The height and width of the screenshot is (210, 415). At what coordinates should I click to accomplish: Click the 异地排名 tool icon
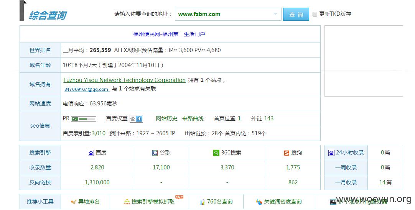(x=74, y=202)
